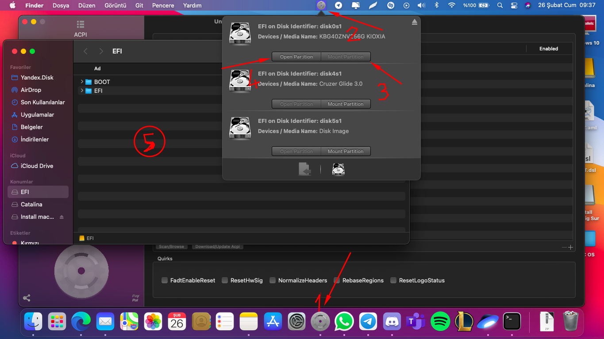This screenshot has width=604, height=339.
Task: Open WhatsApp from the Dock
Action: pos(344,321)
